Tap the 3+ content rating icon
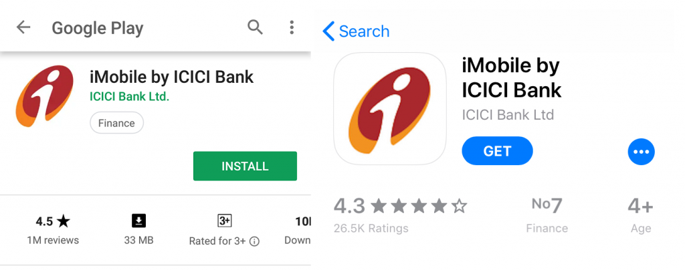The width and height of the screenshot is (685, 270). point(224,221)
